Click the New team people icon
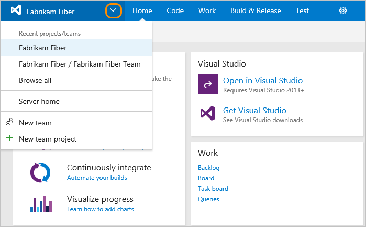The image size is (366, 227). click(9, 122)
